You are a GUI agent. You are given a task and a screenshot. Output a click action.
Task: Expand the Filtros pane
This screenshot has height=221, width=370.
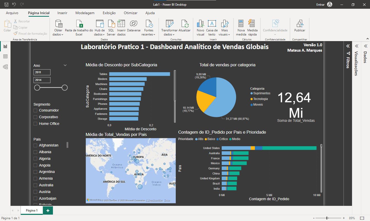(x=348, y=46)
